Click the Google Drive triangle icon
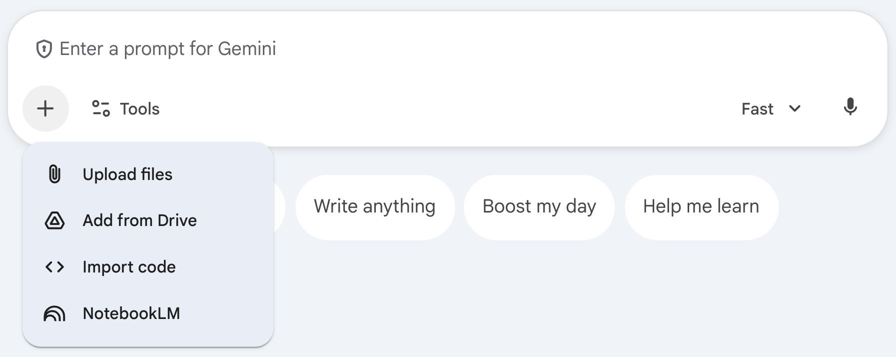896x357 pixels. tap(54, 220)
